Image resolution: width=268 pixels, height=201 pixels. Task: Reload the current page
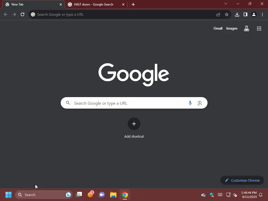(23, 14)
